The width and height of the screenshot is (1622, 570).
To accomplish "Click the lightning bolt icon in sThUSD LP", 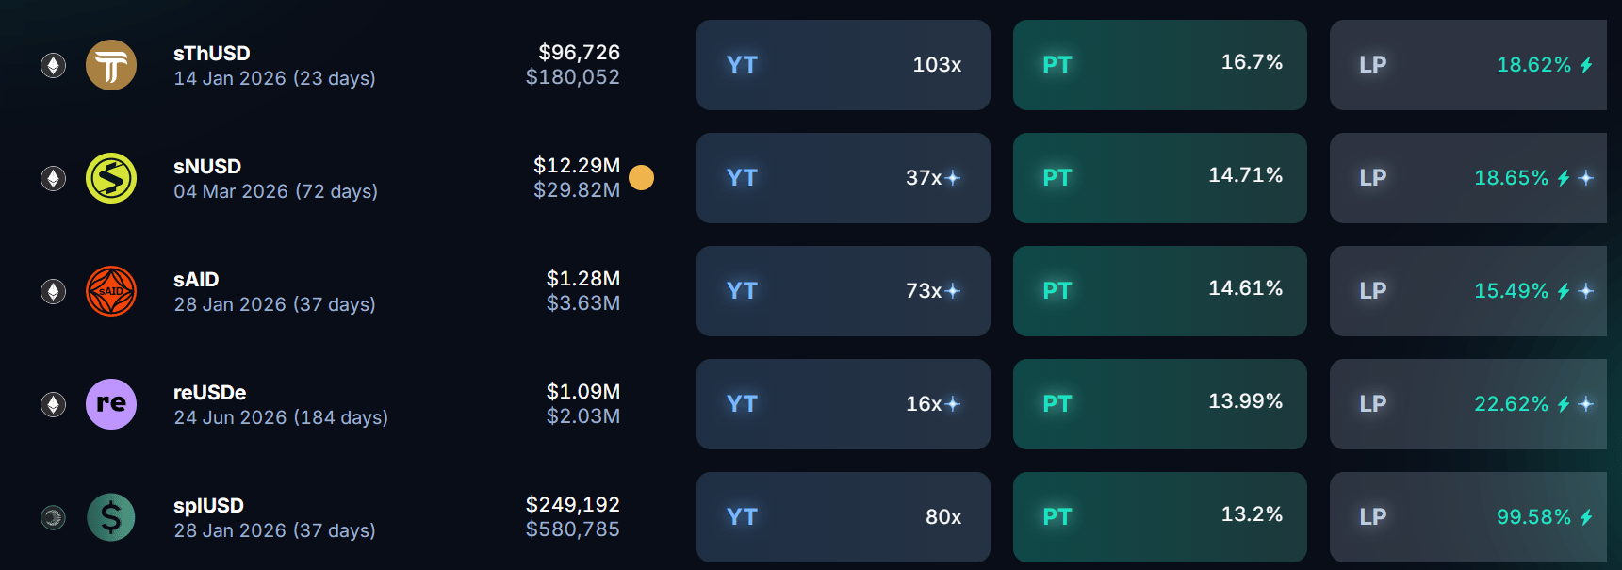I will (1586, 65).
